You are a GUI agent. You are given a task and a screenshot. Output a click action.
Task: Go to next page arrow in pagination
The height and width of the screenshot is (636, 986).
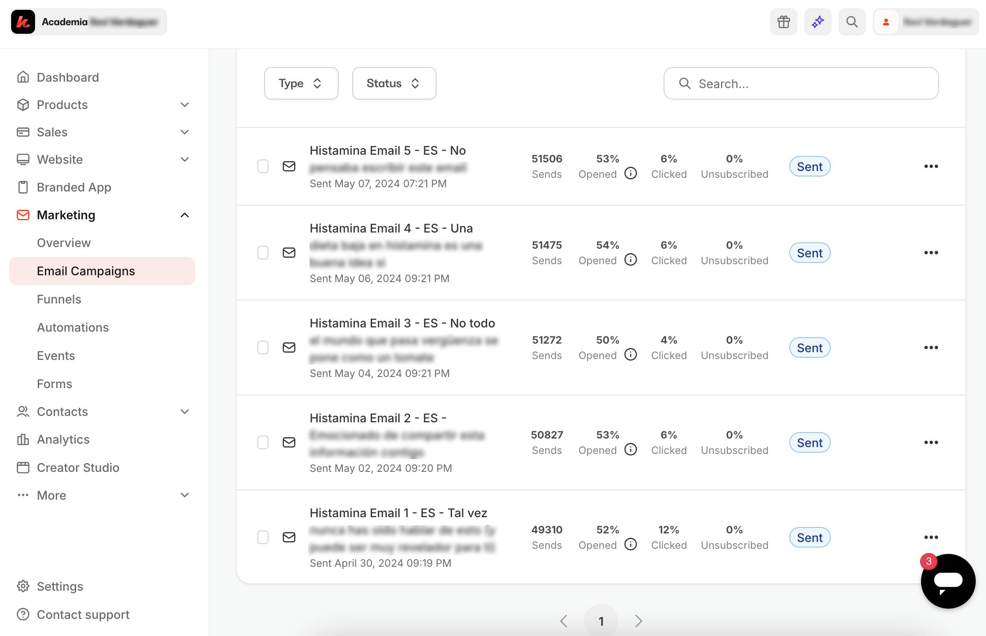click(x=638, y=621)
